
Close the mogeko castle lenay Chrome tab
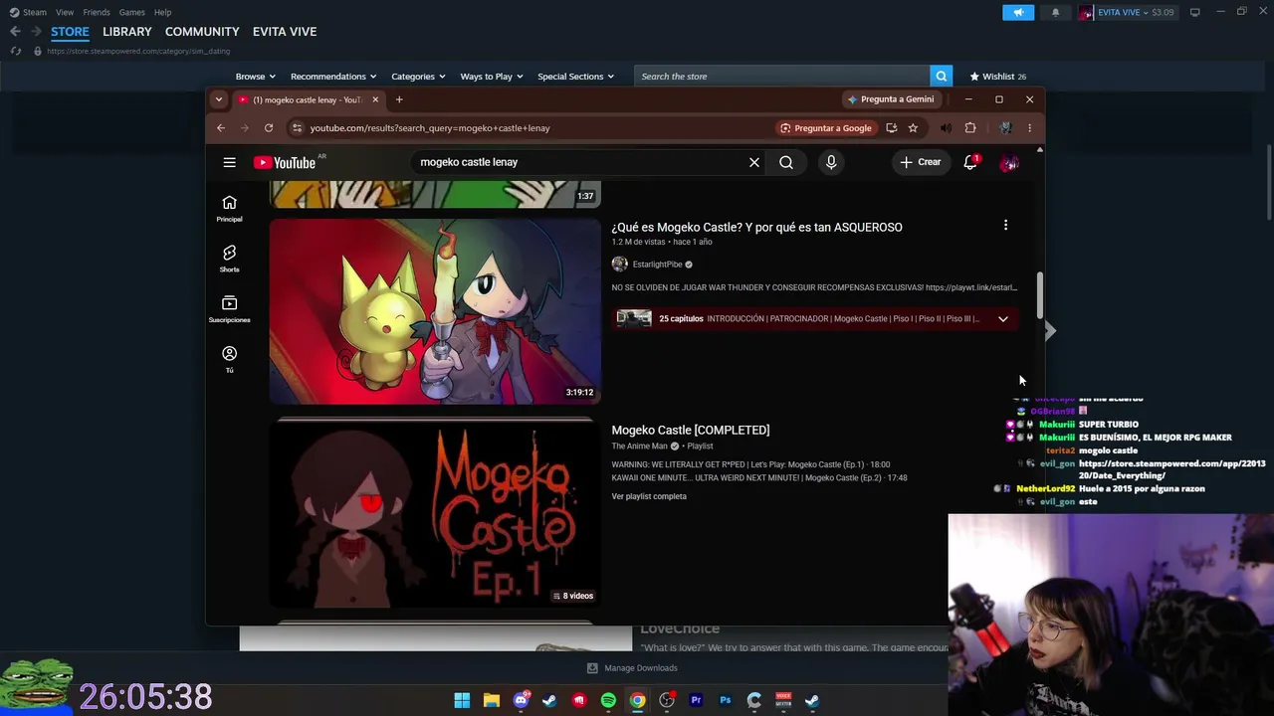click(x=375, y=99)
